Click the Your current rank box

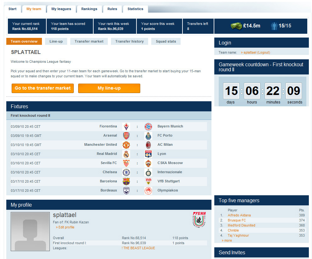(x=27, y=26)
